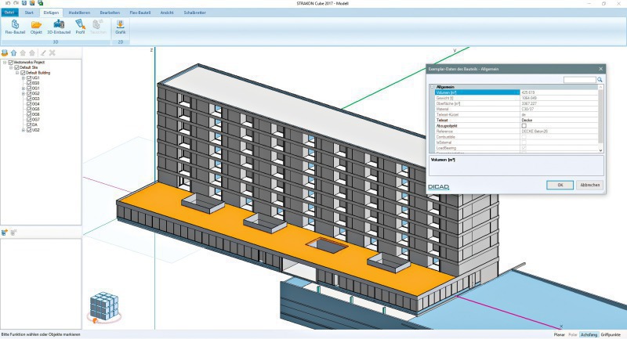Insert a 2D Grafik via ribbon icon
The image size is (627, 339).
point(120,24)
